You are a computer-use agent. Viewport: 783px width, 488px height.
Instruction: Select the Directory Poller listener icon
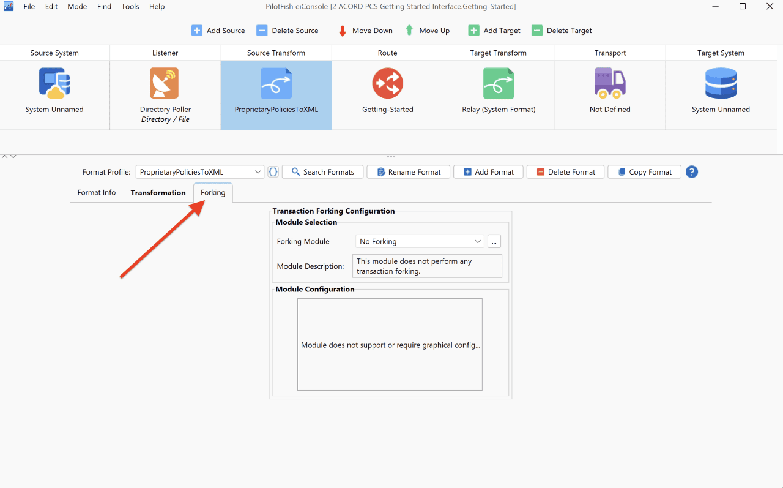[165, 83]
